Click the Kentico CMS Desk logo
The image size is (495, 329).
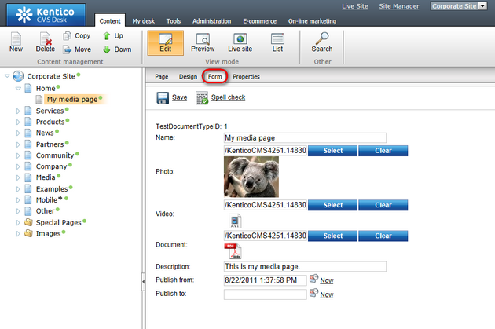(46, 15)
